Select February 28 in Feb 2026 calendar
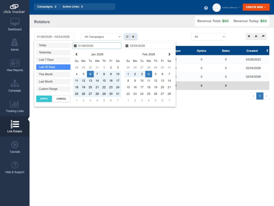This screenshot has height=206, width=274. (169, 94)
